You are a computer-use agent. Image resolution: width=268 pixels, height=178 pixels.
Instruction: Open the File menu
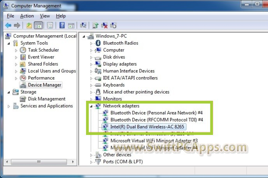(x=10, y=16)
